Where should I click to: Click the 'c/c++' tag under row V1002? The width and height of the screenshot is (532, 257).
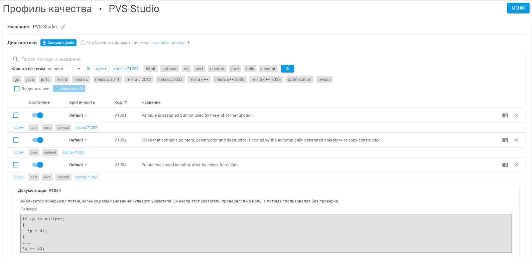(x=19, y=153)
